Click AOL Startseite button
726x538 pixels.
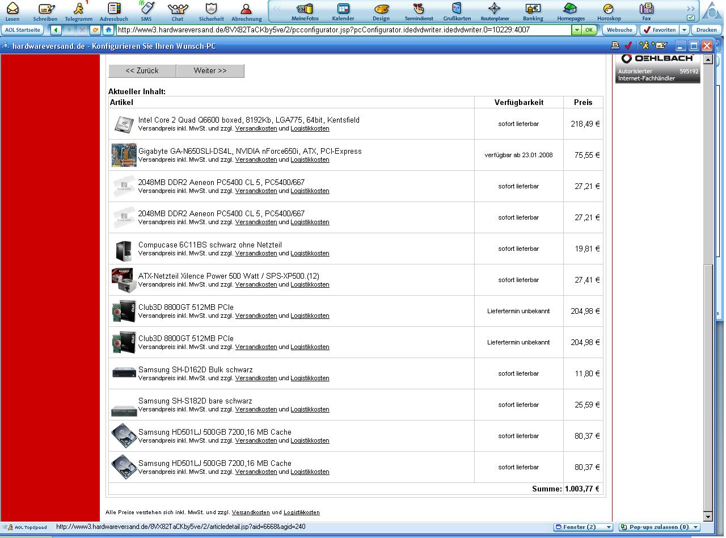click(x=23, y=30)
